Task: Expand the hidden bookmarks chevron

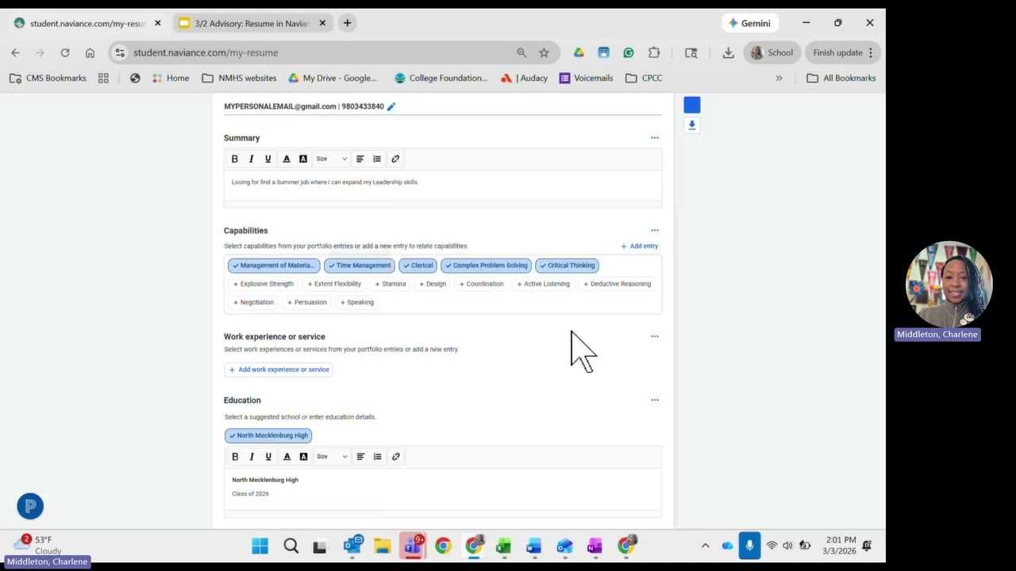Action: [x=779, y=78]
